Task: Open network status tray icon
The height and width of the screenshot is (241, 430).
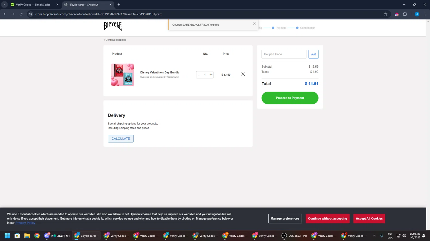Action: [x=398, y=236]
